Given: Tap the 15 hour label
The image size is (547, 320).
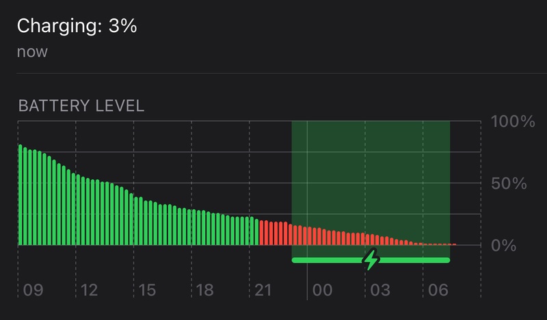Looking at the screenshot, I should (147, 290).
